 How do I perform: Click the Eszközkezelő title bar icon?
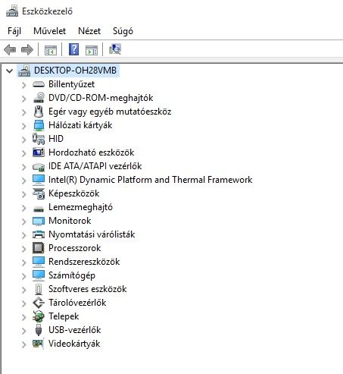pyautogui.click(x=12, y=11)
